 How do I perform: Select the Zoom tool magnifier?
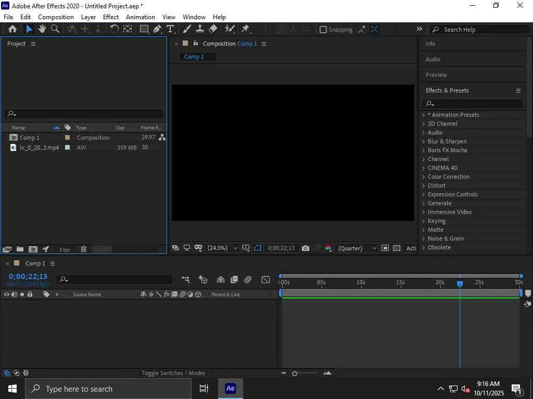click(x=55, y=29)
